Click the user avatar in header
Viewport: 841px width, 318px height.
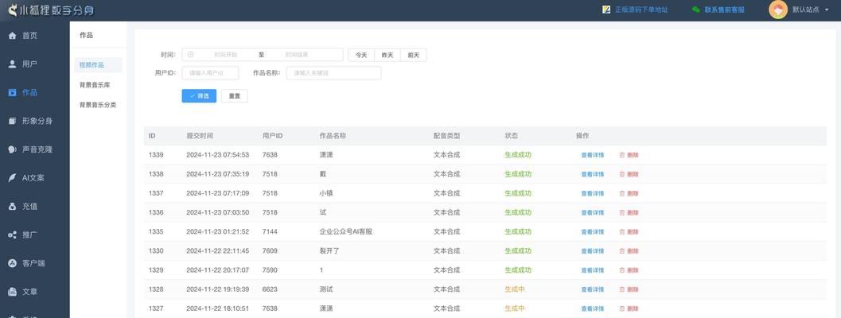pos(777,10)
